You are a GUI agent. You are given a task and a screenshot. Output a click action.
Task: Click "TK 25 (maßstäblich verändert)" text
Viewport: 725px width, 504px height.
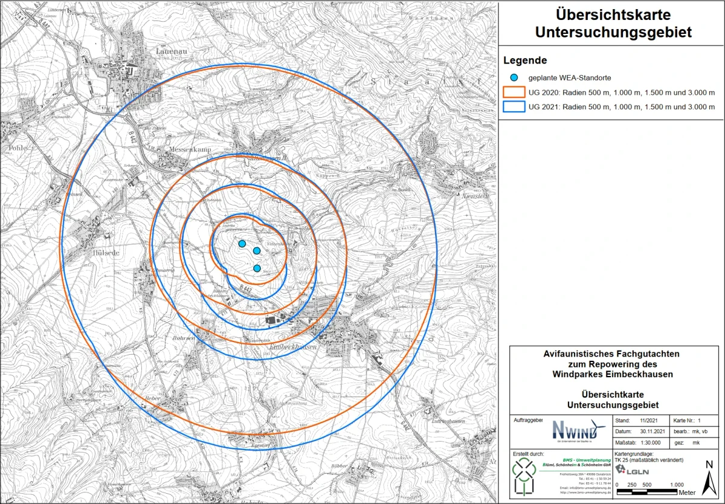(649, 460)
